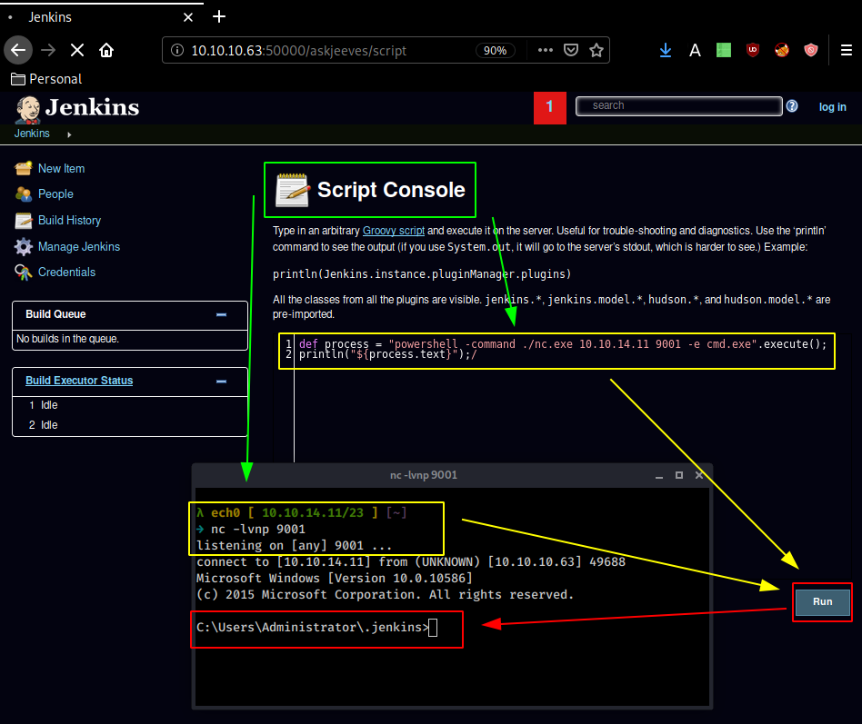This screenshot has height=724, width=862.
Task: Reset the 90% zoom level badge
Action: (x=495, y=51)
